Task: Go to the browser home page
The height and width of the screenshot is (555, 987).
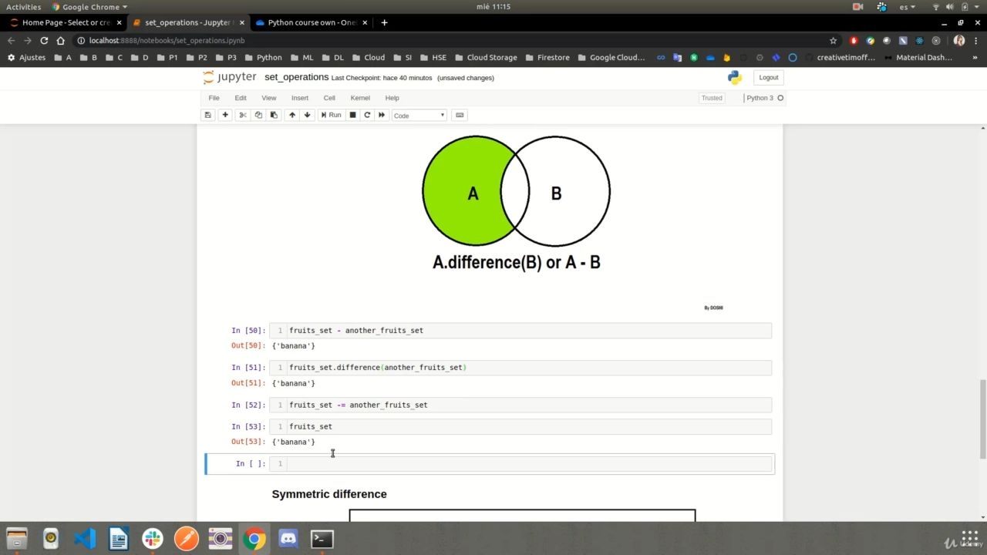Action: coord(61,40)
